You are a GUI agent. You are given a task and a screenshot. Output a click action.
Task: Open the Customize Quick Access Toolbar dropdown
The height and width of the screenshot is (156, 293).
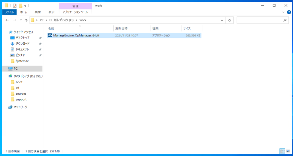click(x=25, y=6)
